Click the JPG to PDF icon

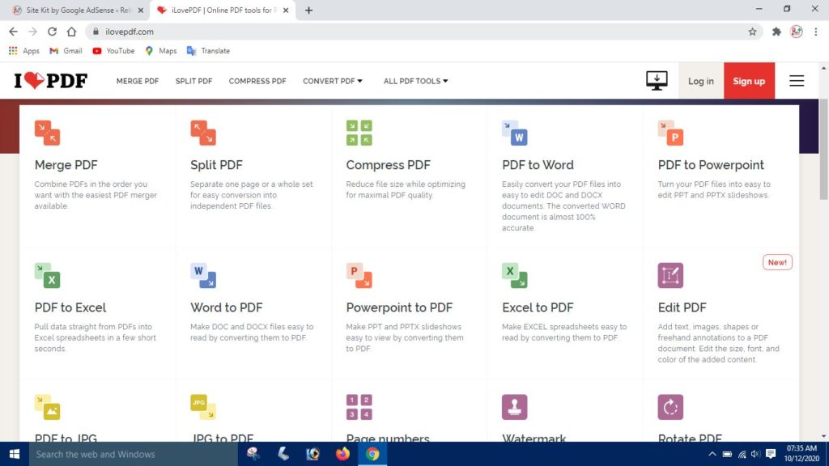click(203, 407)
